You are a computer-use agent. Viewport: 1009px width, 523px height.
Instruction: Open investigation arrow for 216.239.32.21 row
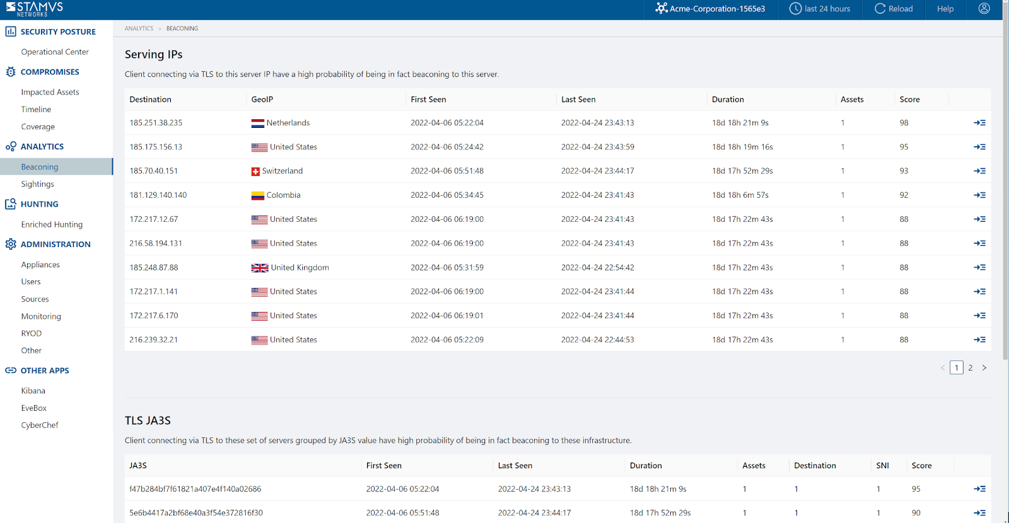(979, 340)
